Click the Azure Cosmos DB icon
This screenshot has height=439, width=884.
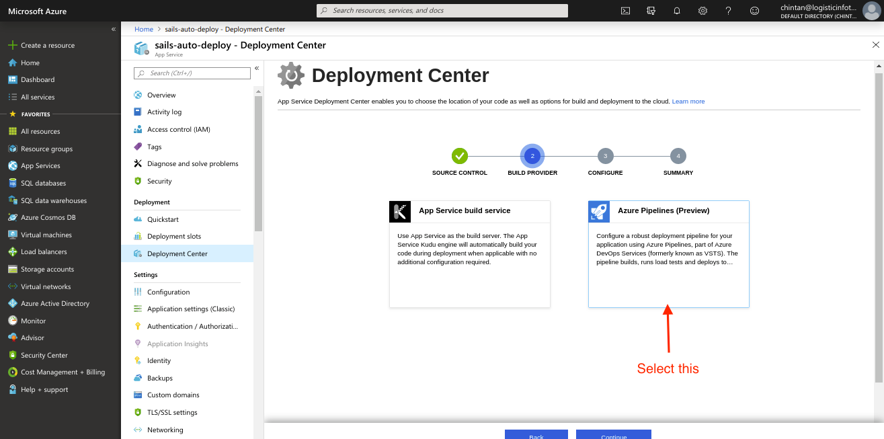[12, 217]
